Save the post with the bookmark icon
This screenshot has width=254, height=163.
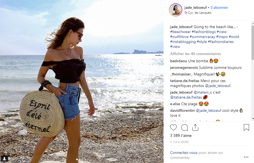pyautogui.click(x=246, y=127)
